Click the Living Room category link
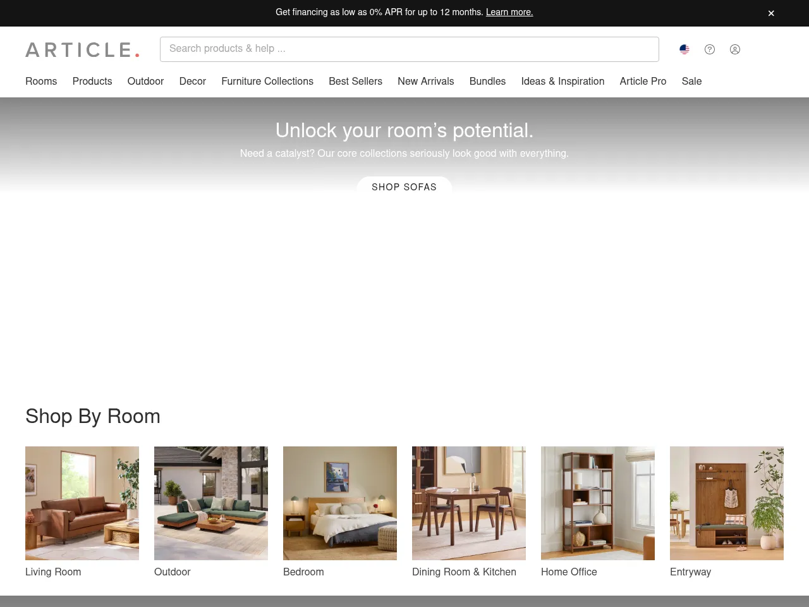 click(x=82, y=503)
